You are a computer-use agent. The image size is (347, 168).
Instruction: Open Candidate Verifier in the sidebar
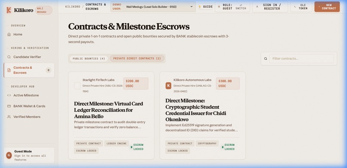click(x=29, y=57)
